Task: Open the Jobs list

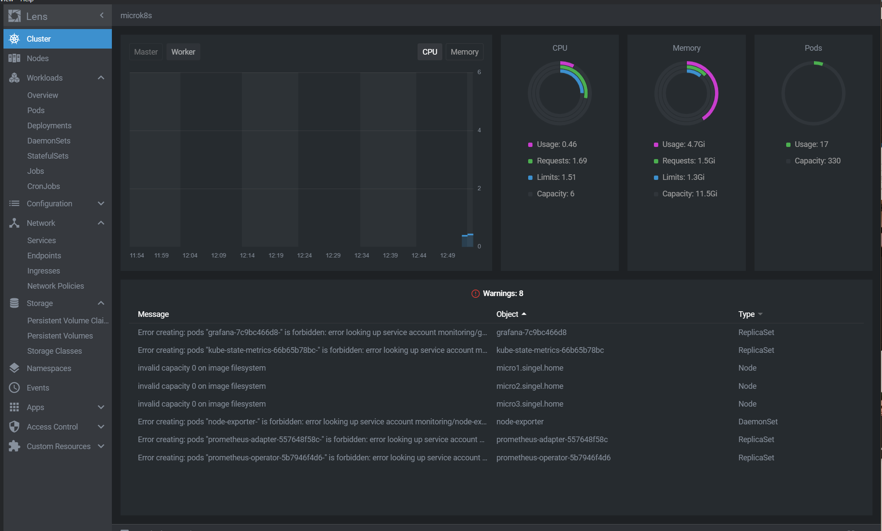Action: coord(36,171)
